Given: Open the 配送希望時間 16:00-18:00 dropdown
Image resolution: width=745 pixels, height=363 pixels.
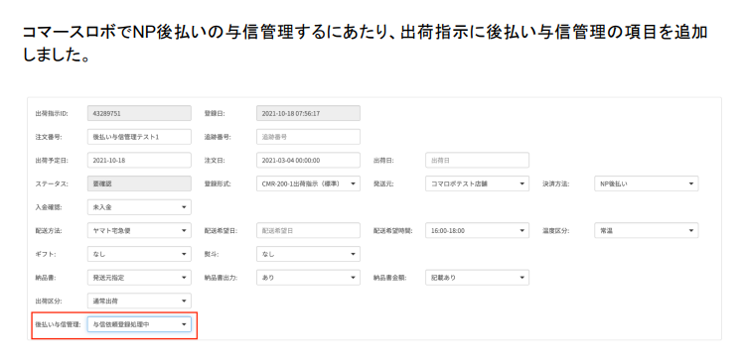Looking at the screenshot, I should point(477,231).
